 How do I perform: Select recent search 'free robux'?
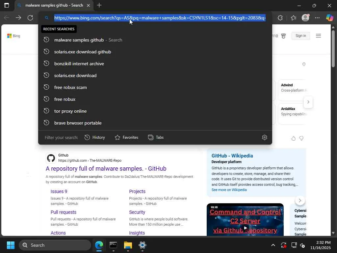pos(155,99)
